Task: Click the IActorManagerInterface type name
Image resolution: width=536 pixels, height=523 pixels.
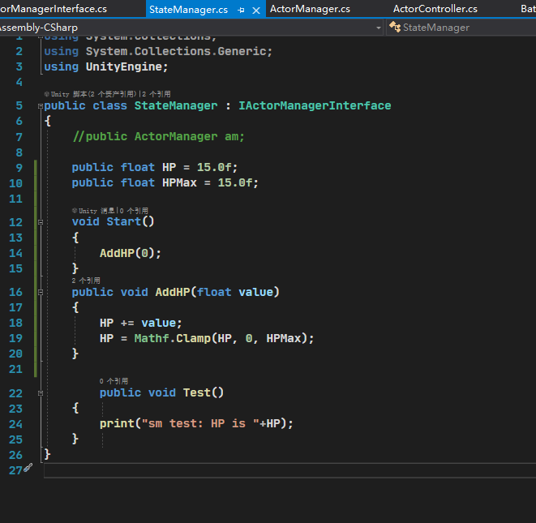Action: tap(314, 106)
